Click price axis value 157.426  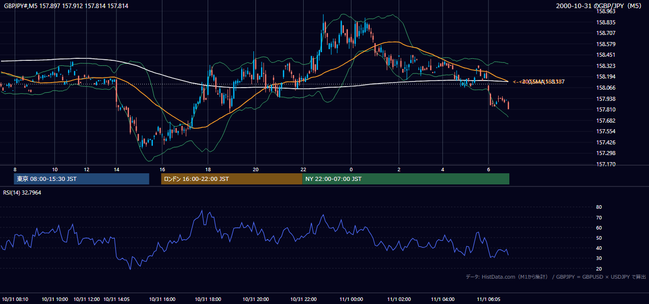click(606, 142)
